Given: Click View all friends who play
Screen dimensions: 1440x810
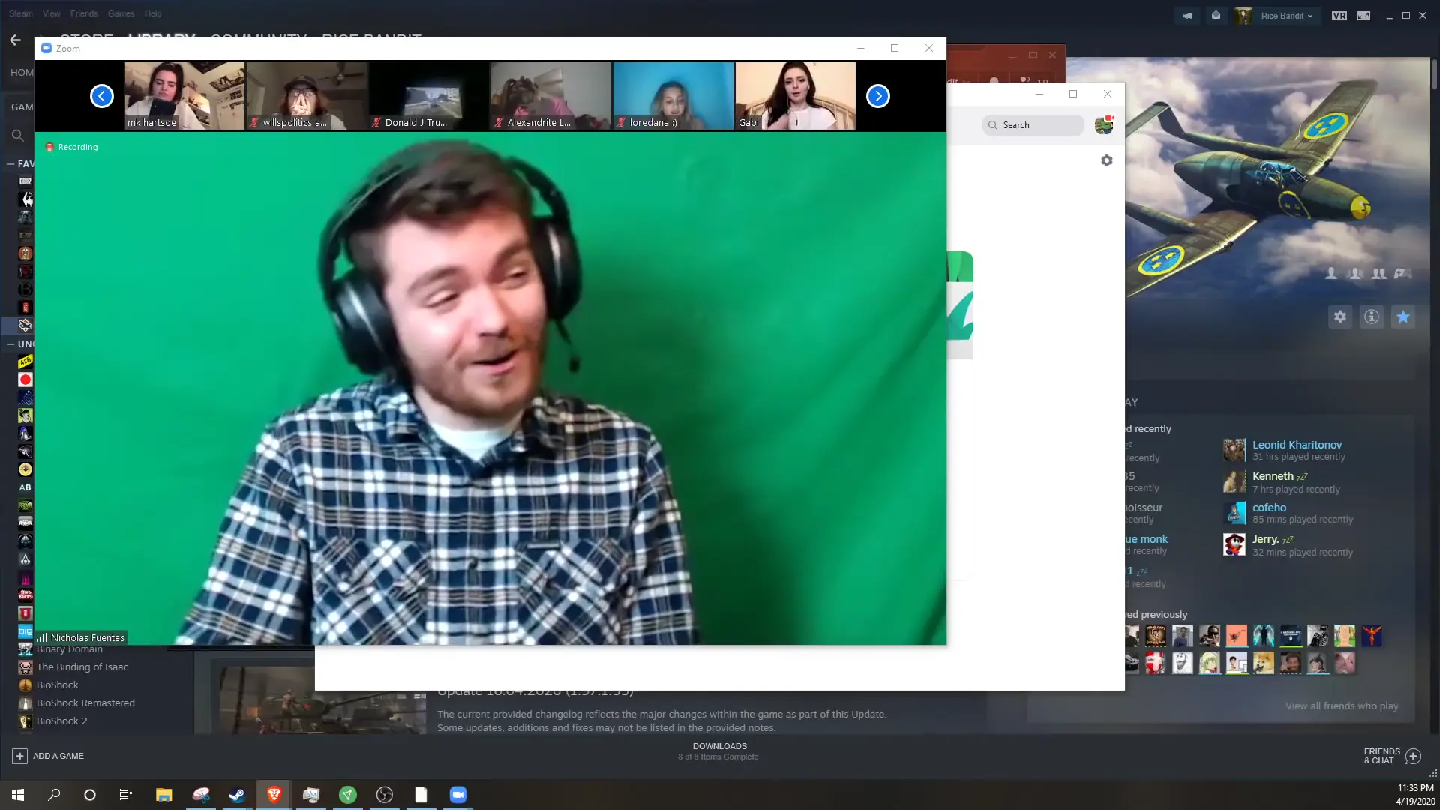Looking at the screenshot, I should click(1342, 706).
